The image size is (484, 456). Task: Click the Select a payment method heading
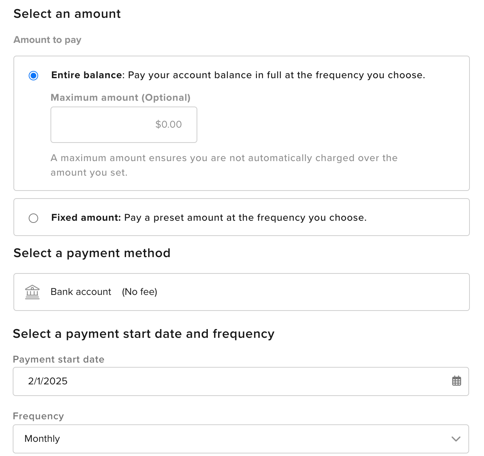[x=92, y=253]
